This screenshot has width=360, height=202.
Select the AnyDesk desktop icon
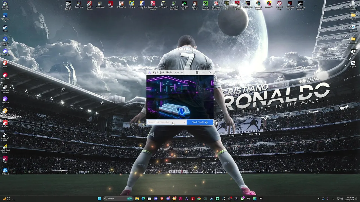point(5,124)
